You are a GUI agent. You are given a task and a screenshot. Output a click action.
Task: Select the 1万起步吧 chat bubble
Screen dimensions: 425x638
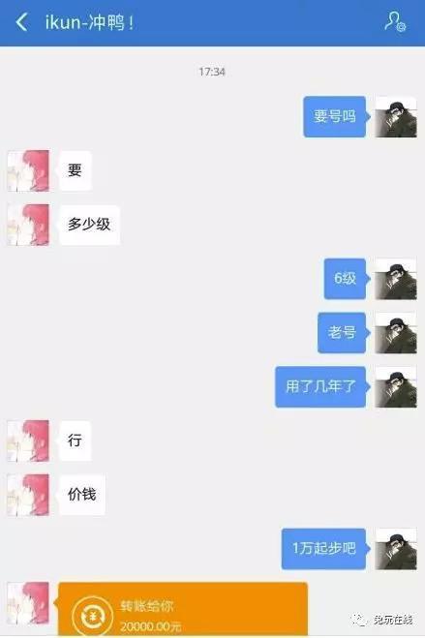[324, 549]
